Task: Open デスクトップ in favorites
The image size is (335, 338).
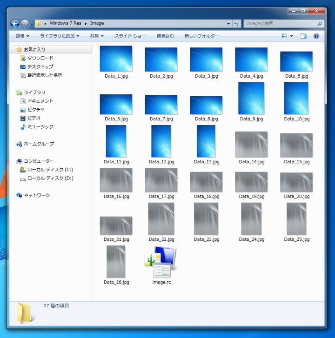Action: [40, 66]
